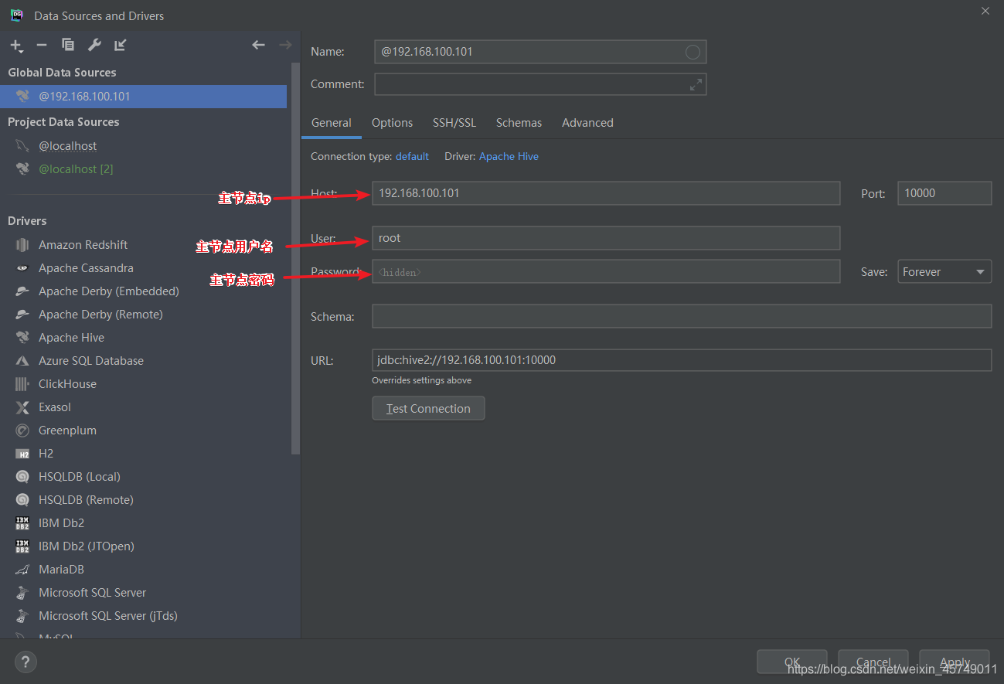1004x684 pixels.
Task: Expand the Comment field with expand icon
Action: click(696, 84)
